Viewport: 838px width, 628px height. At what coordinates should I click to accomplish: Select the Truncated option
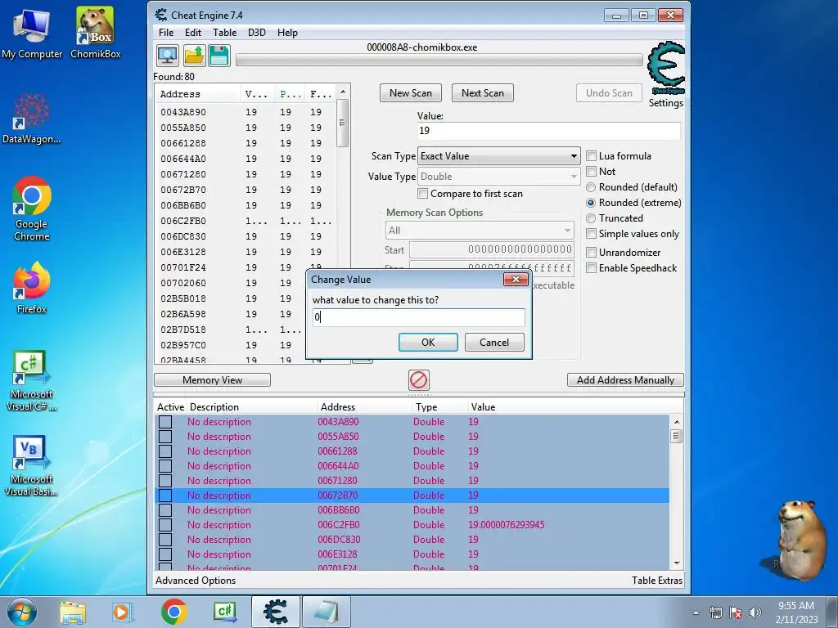pos(591,218)
